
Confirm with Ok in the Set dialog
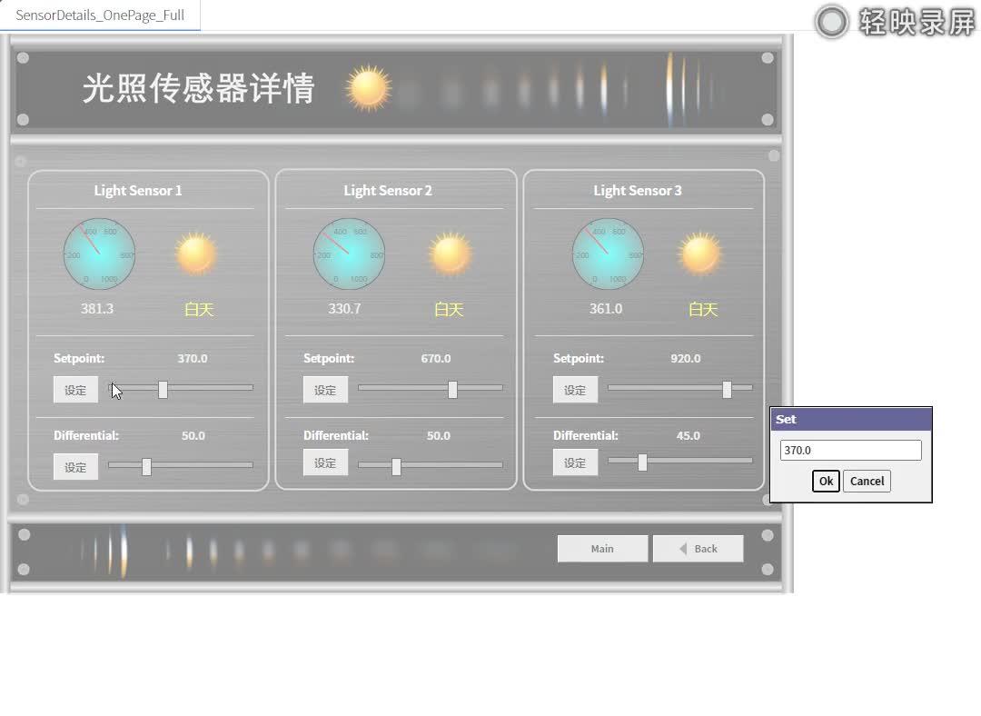coord(825,481)
